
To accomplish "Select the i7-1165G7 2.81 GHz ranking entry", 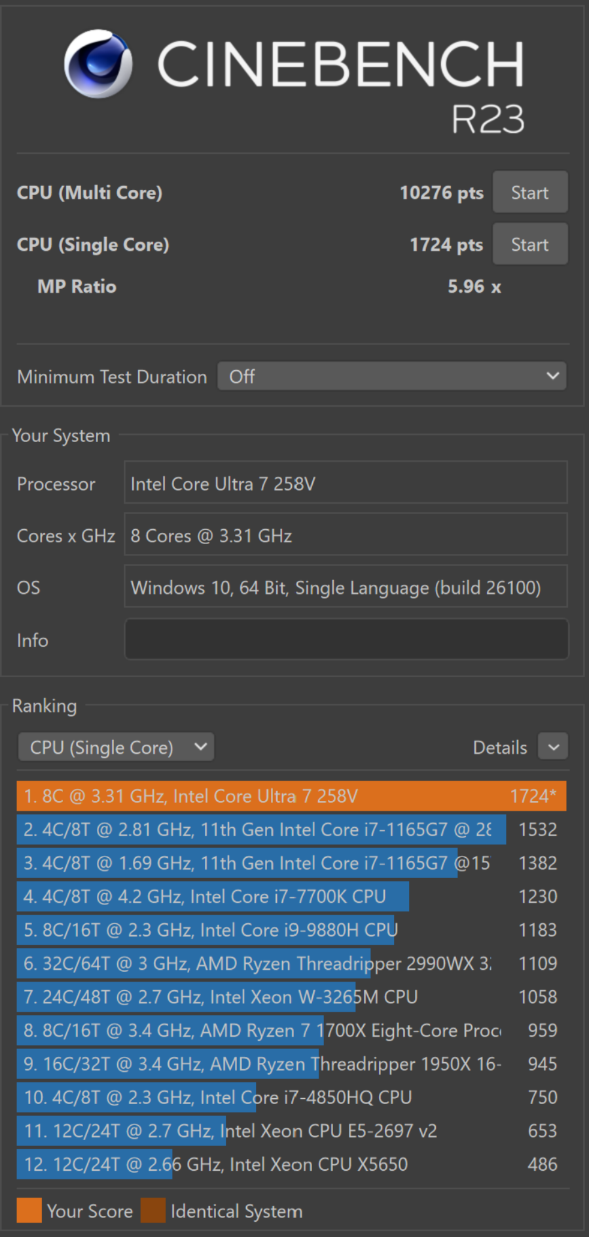I will (x=291, y=830).
